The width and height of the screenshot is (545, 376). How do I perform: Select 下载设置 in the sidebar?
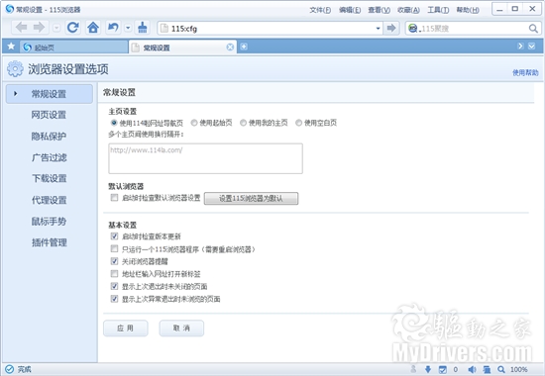pyautogui.click(x=49, y=178)
